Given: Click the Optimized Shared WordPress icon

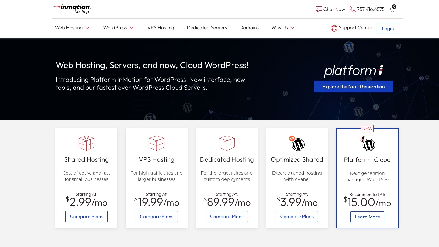Looking at the screenshot, I should tap(297, 144).
